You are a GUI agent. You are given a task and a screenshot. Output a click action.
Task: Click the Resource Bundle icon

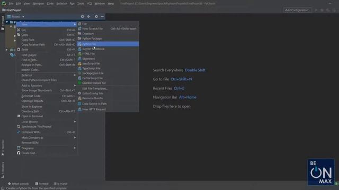[79, 98]
